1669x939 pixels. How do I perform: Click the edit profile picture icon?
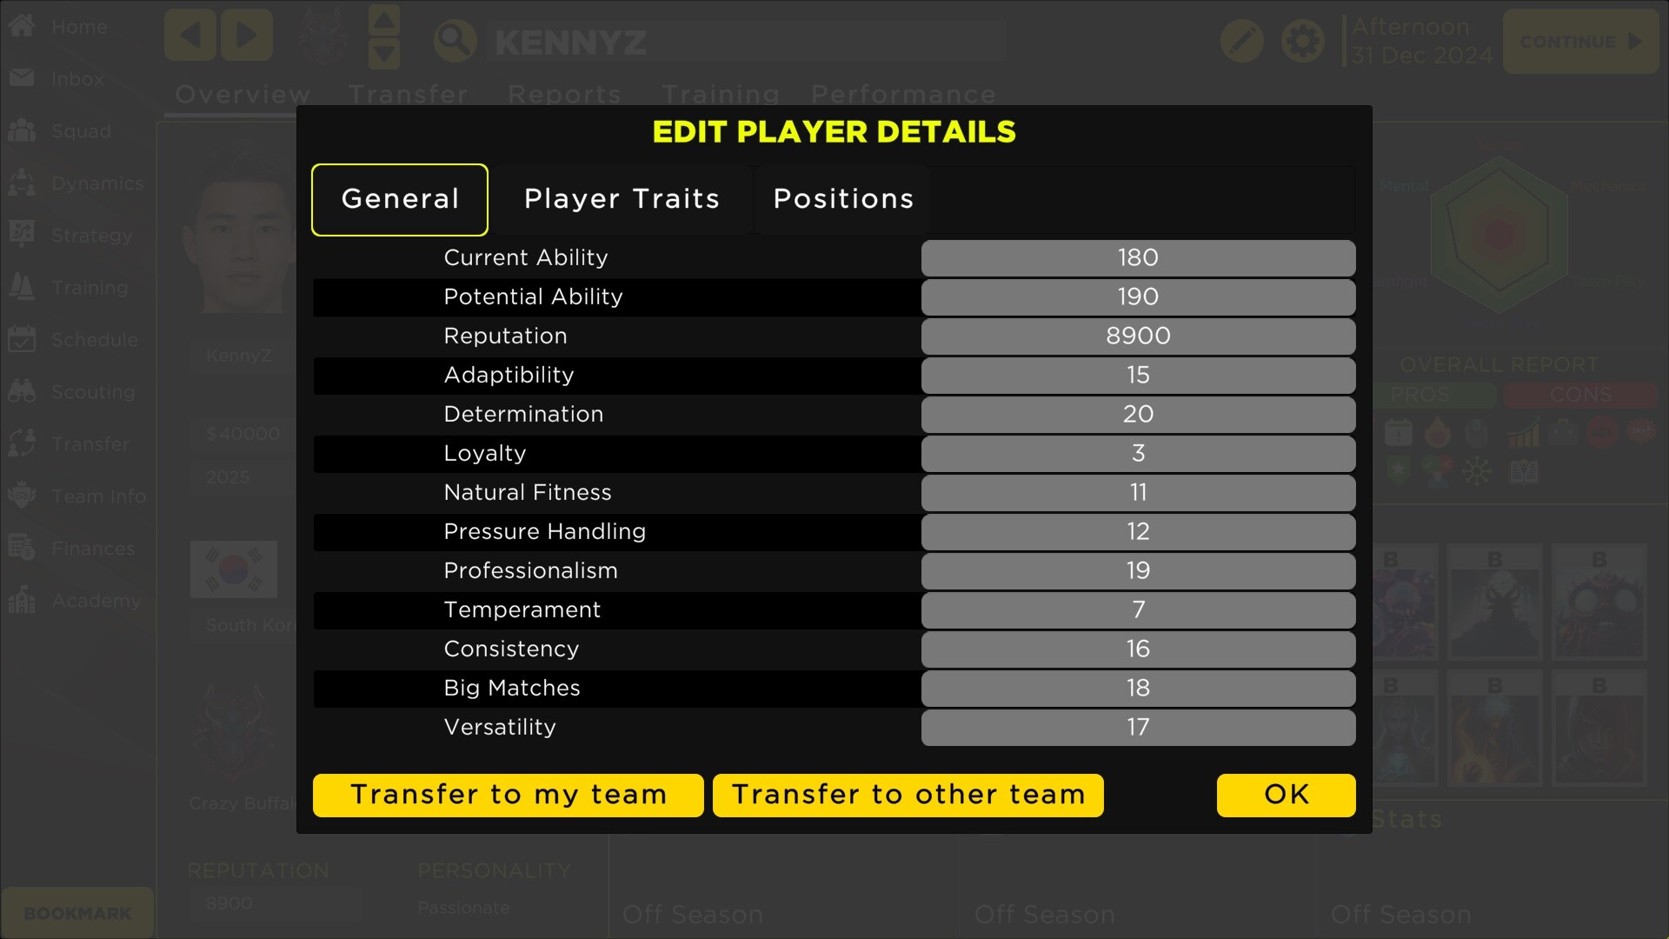1241,40
